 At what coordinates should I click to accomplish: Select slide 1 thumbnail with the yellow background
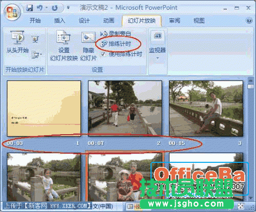point(44,109)
